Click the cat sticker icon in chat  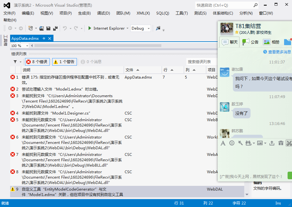pos(248,143)
